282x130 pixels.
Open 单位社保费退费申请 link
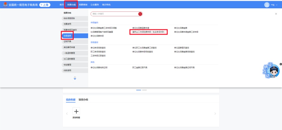click(x=141, y=28)
